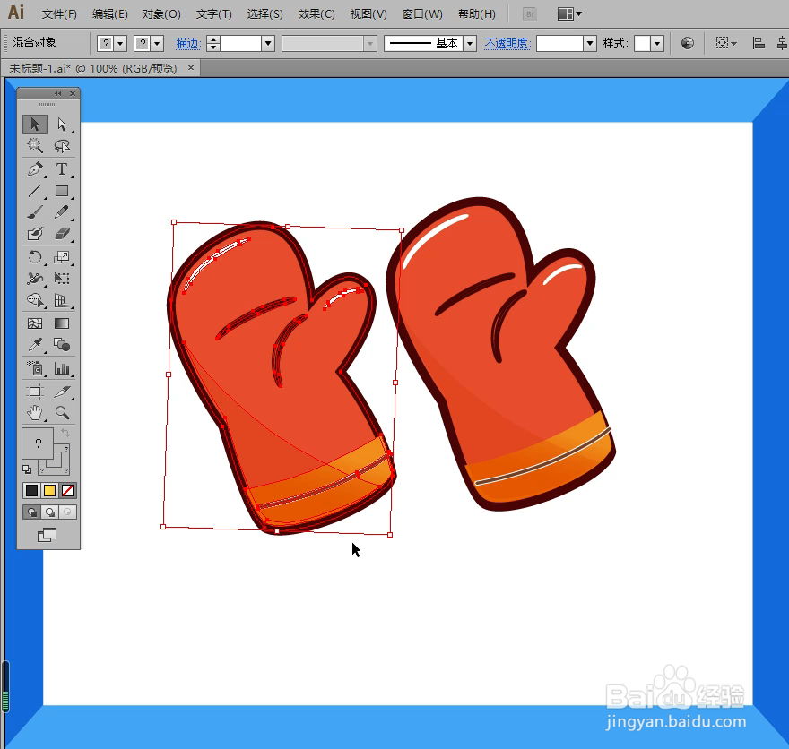Select the Scale tool
The image size is (789, 749).
coord(62,257)
